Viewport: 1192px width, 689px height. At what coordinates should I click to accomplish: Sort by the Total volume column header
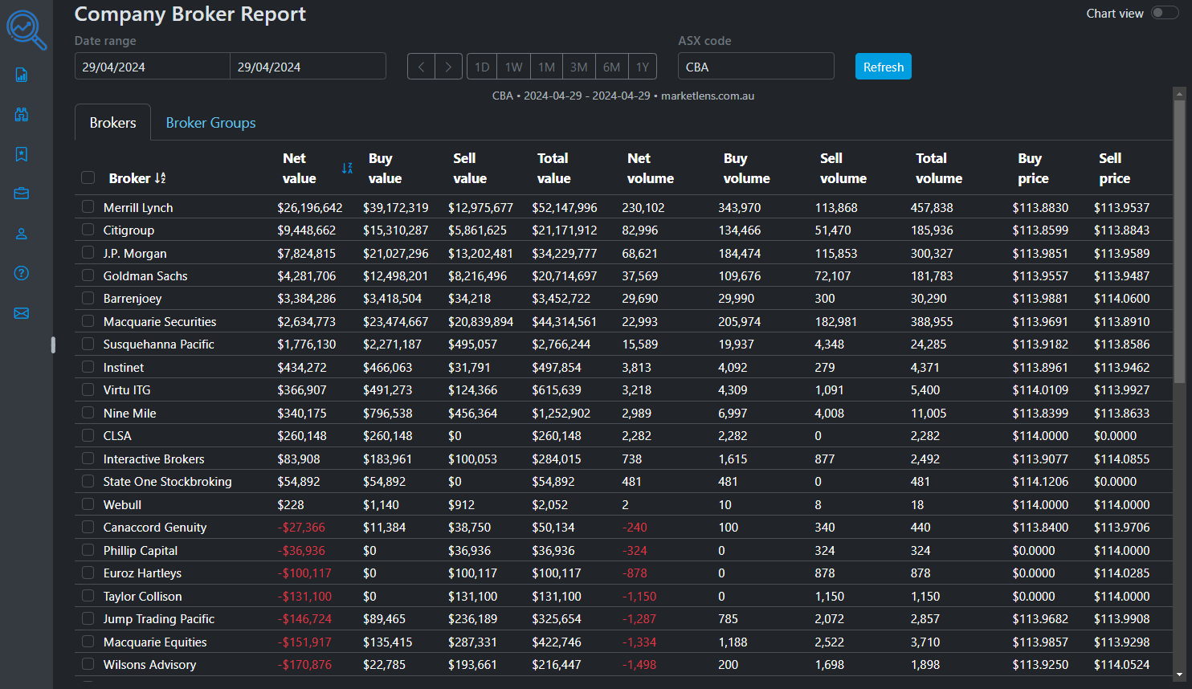pos(938,168)
